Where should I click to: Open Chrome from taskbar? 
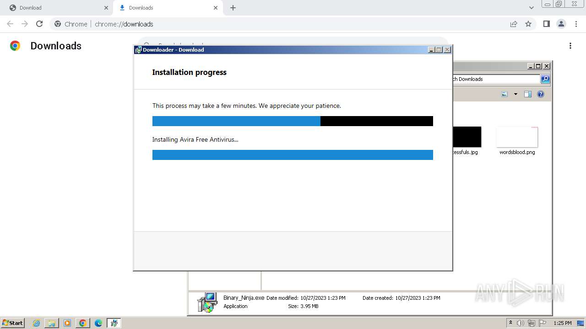click(83, 323)
